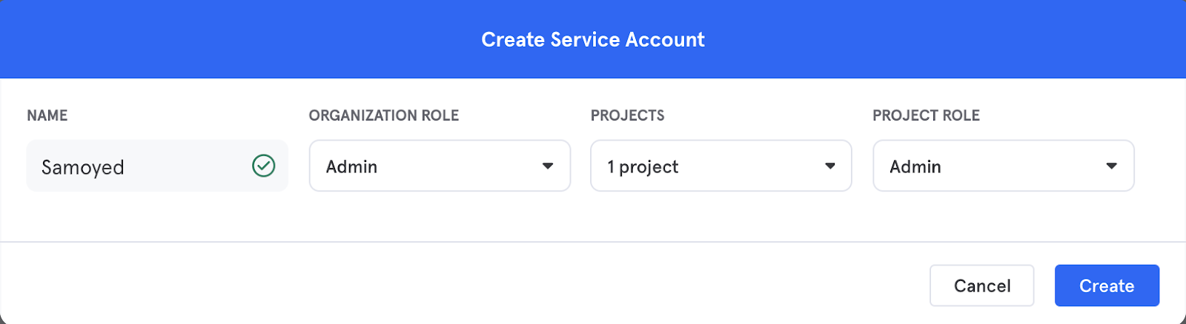
Task: Click Admin value under Organization Role
Action: 352,166
